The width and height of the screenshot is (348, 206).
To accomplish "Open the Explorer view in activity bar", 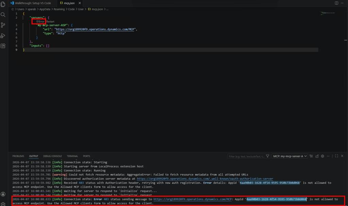I will tap(3, 4).
